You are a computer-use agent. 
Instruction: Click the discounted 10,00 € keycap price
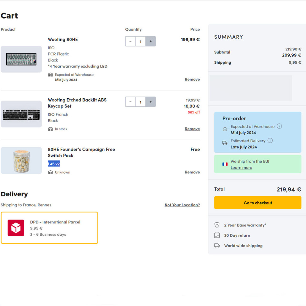click(192, 106)
